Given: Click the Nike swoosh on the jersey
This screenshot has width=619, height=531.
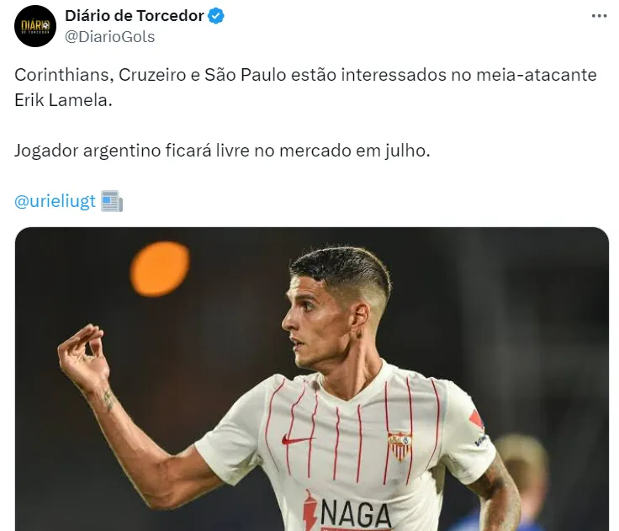Looking at the screenshot, I should point(297,440).
